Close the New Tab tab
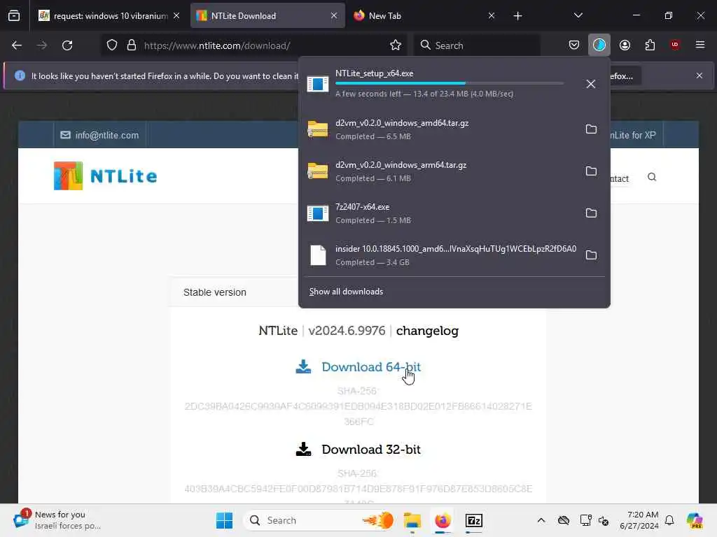717x537 pixels. pos(491,16)
